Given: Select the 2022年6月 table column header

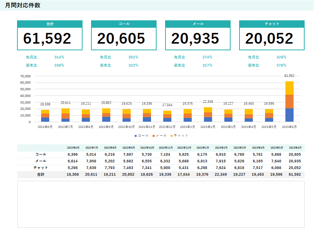Looking at the screenshot, I should [x=73, y=148].
